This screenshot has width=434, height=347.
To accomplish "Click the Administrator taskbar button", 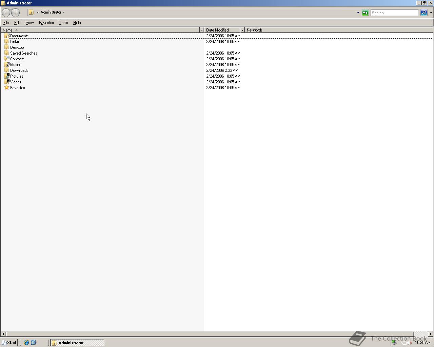I will point(77,343).
